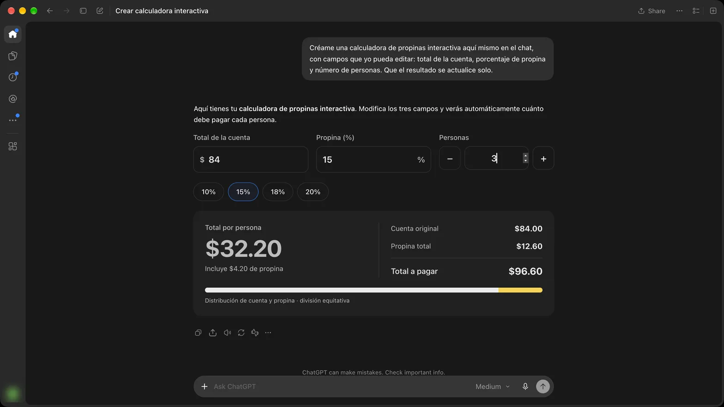The height and width of the screenshot is (407, 724).
Task: Click the Total de la cuenta field
Action: (x=251, y=159)
